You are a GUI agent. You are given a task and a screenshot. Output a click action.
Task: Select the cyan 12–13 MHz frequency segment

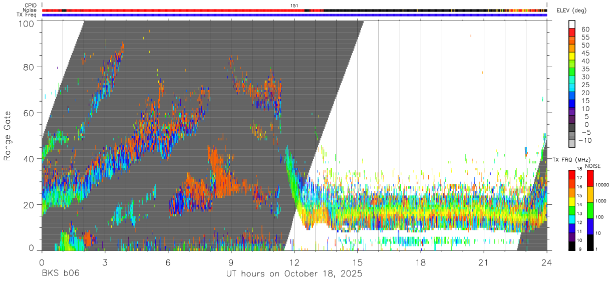pyautogui.click(x=572, y=218)
